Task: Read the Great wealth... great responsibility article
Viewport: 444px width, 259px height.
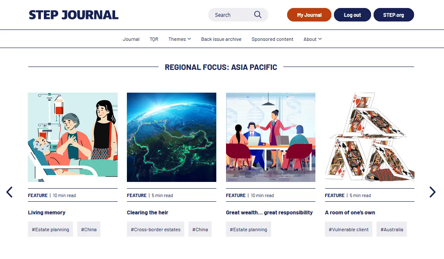Action: (269, 213)
